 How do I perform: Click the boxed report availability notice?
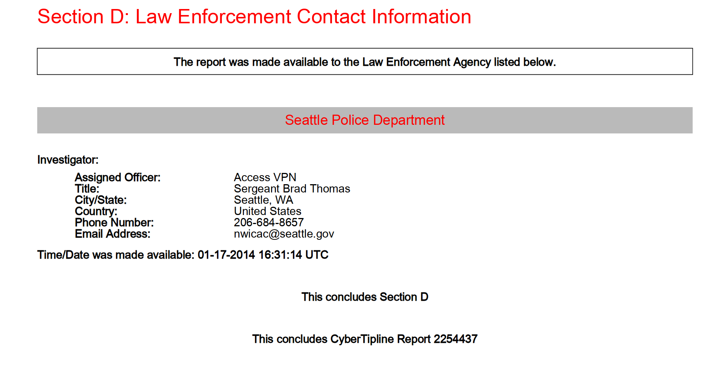(364, 62)
